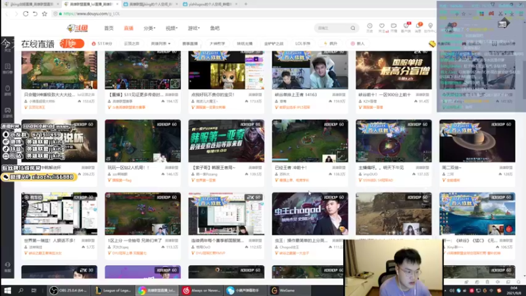This screenshot has width=526, height=296.
Task: Open the taskbar clock and date
Action: coord(514,290)
